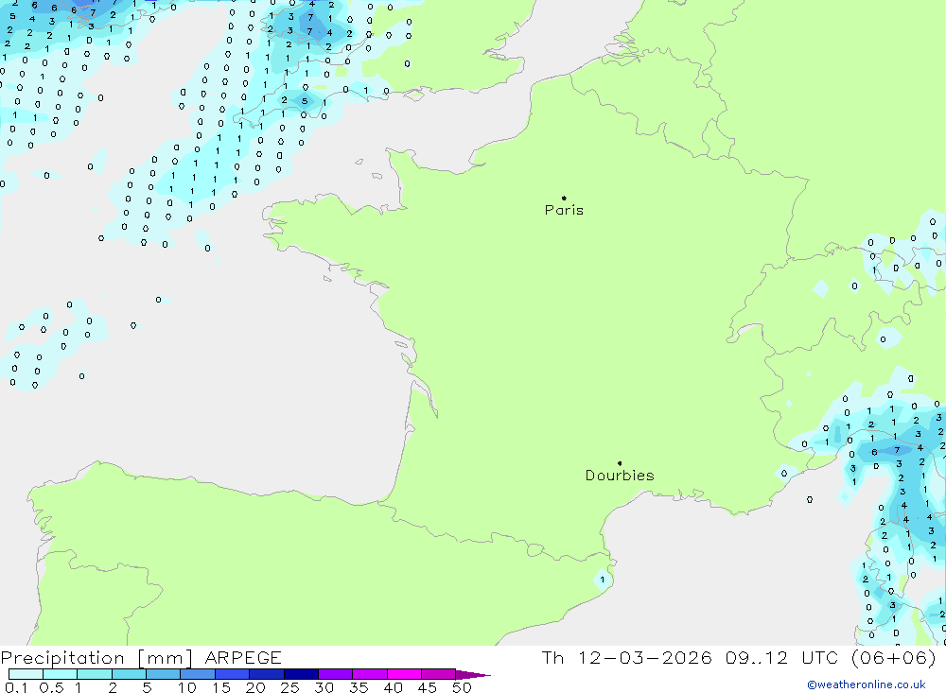Click the 'Precipitation [mm]' title text
The width and height of the screenshot is (946, 693).
[96, 658]
